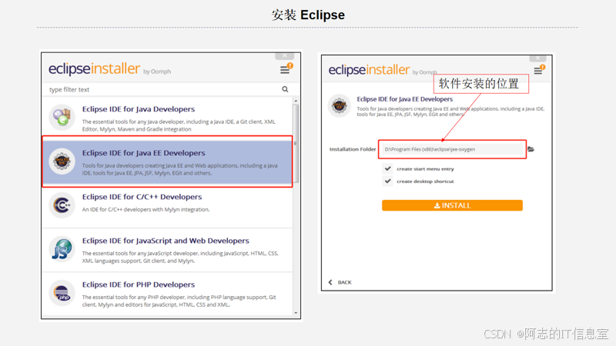
Task: Select Eclipse IDE for C/C++ Developers title
Action: pyautogui.click(x=142, y=197)
